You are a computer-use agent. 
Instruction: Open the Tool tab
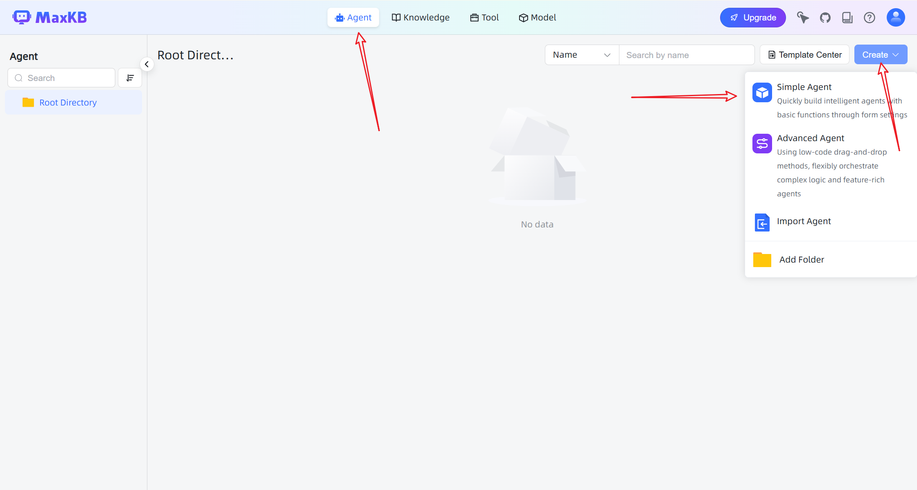click(x=484, y=18)
